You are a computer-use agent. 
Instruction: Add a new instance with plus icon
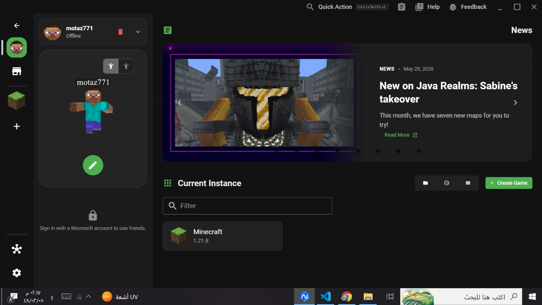[x=17, y=126]
